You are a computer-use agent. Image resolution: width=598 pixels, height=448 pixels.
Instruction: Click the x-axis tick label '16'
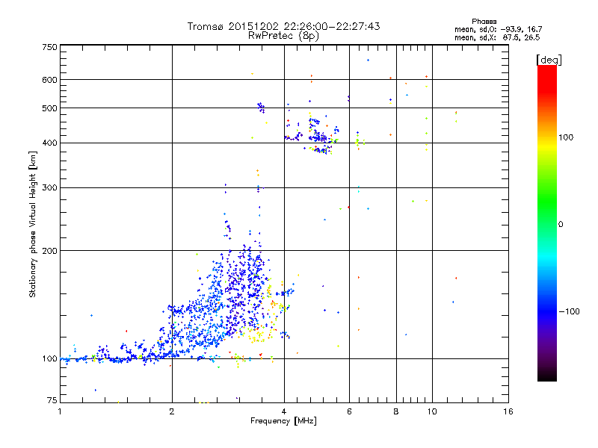(x=508, y=411)
